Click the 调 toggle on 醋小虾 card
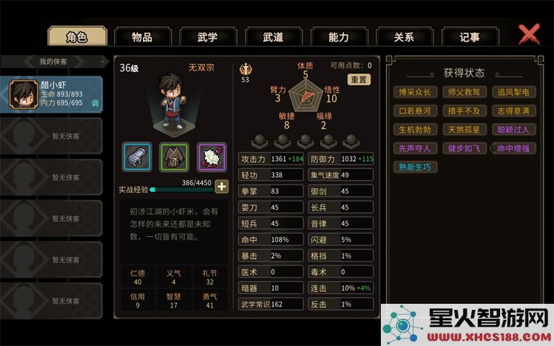 click(x=95, y=103)
